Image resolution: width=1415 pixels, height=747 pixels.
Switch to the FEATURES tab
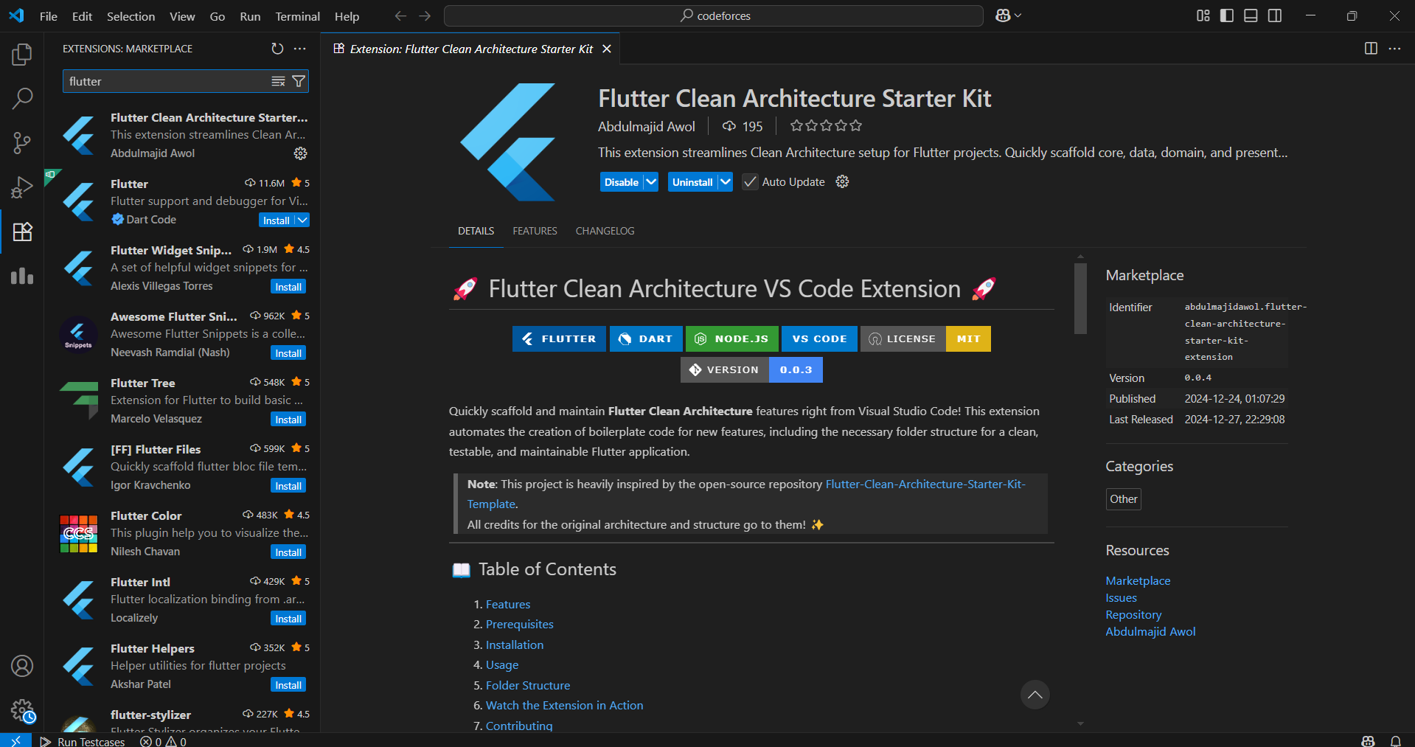[x=535, y=231]
